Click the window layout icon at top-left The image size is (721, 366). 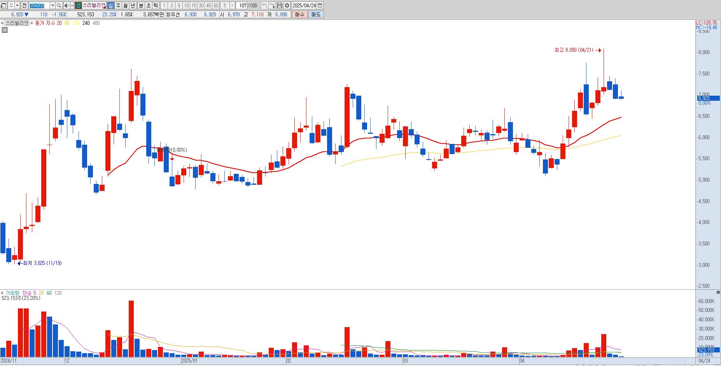tap(3, 5)
